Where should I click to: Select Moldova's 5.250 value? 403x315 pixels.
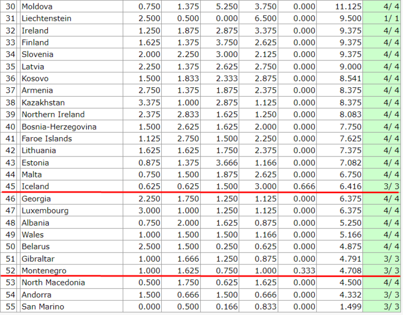click(227, 7)
